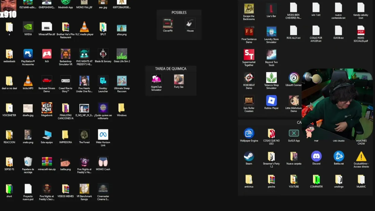Launch Beyond Two Souls icon
Screen dimensions: 375x211
click(x=271, y=54)
